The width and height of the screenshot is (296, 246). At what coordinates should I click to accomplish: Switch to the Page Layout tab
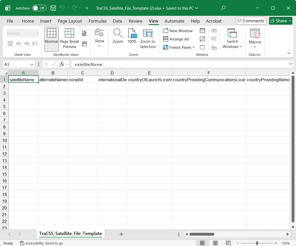pos(70,21)
